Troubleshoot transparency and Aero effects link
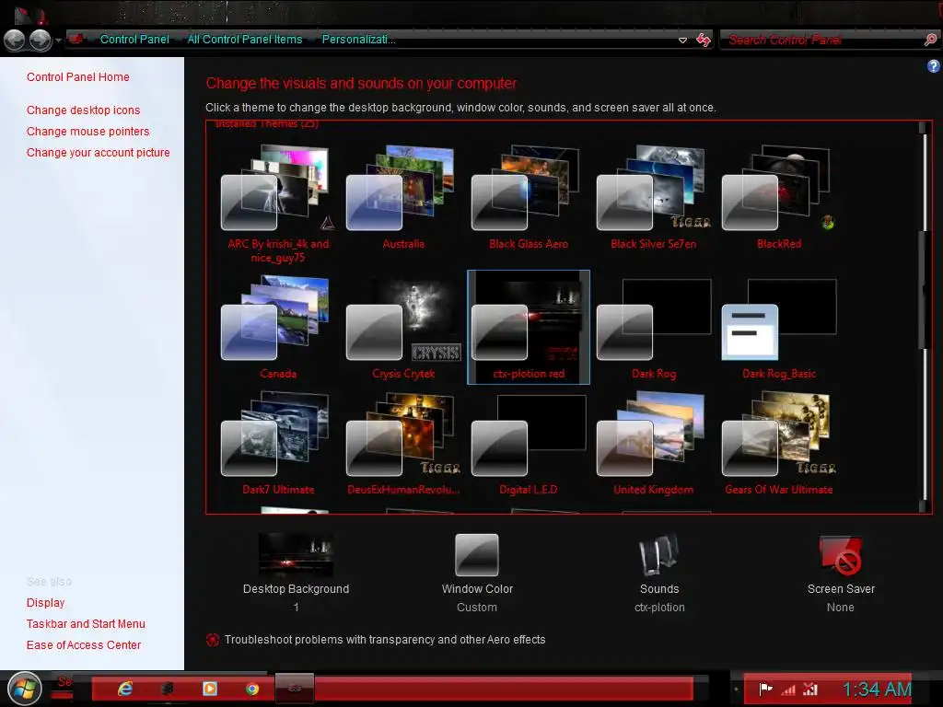The height and width of the screenshot is (707, 943). coord(385,640)
